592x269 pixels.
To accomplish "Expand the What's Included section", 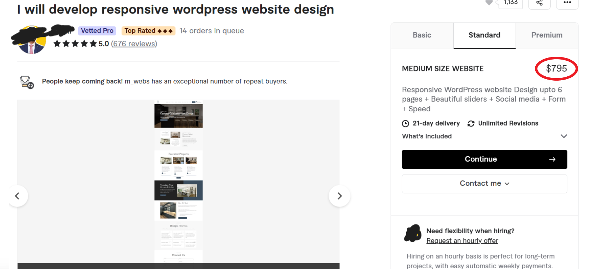I will pos(563,136).
